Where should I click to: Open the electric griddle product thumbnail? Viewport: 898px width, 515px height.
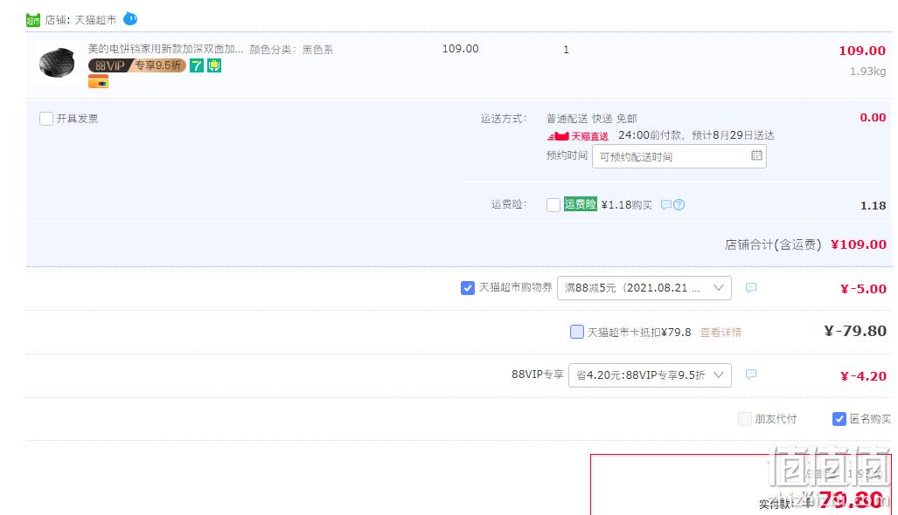click(x=57, y=63)
